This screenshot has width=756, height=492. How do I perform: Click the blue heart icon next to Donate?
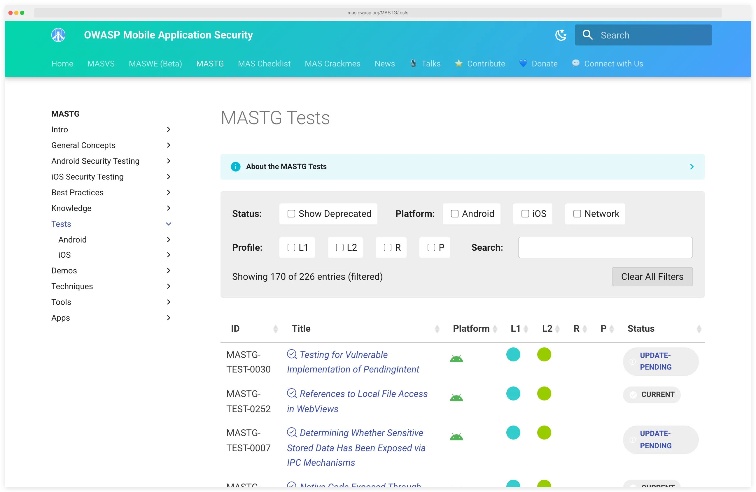pos(523,63)
